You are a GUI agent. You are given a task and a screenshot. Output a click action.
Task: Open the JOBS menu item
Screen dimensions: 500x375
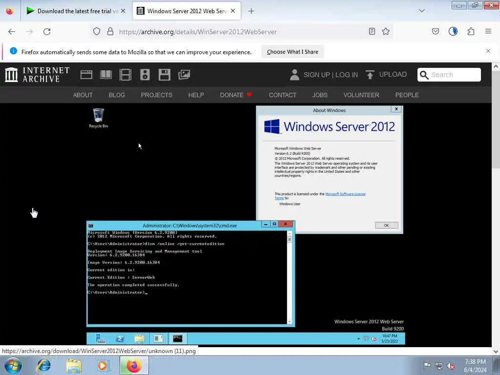(320, 95)
